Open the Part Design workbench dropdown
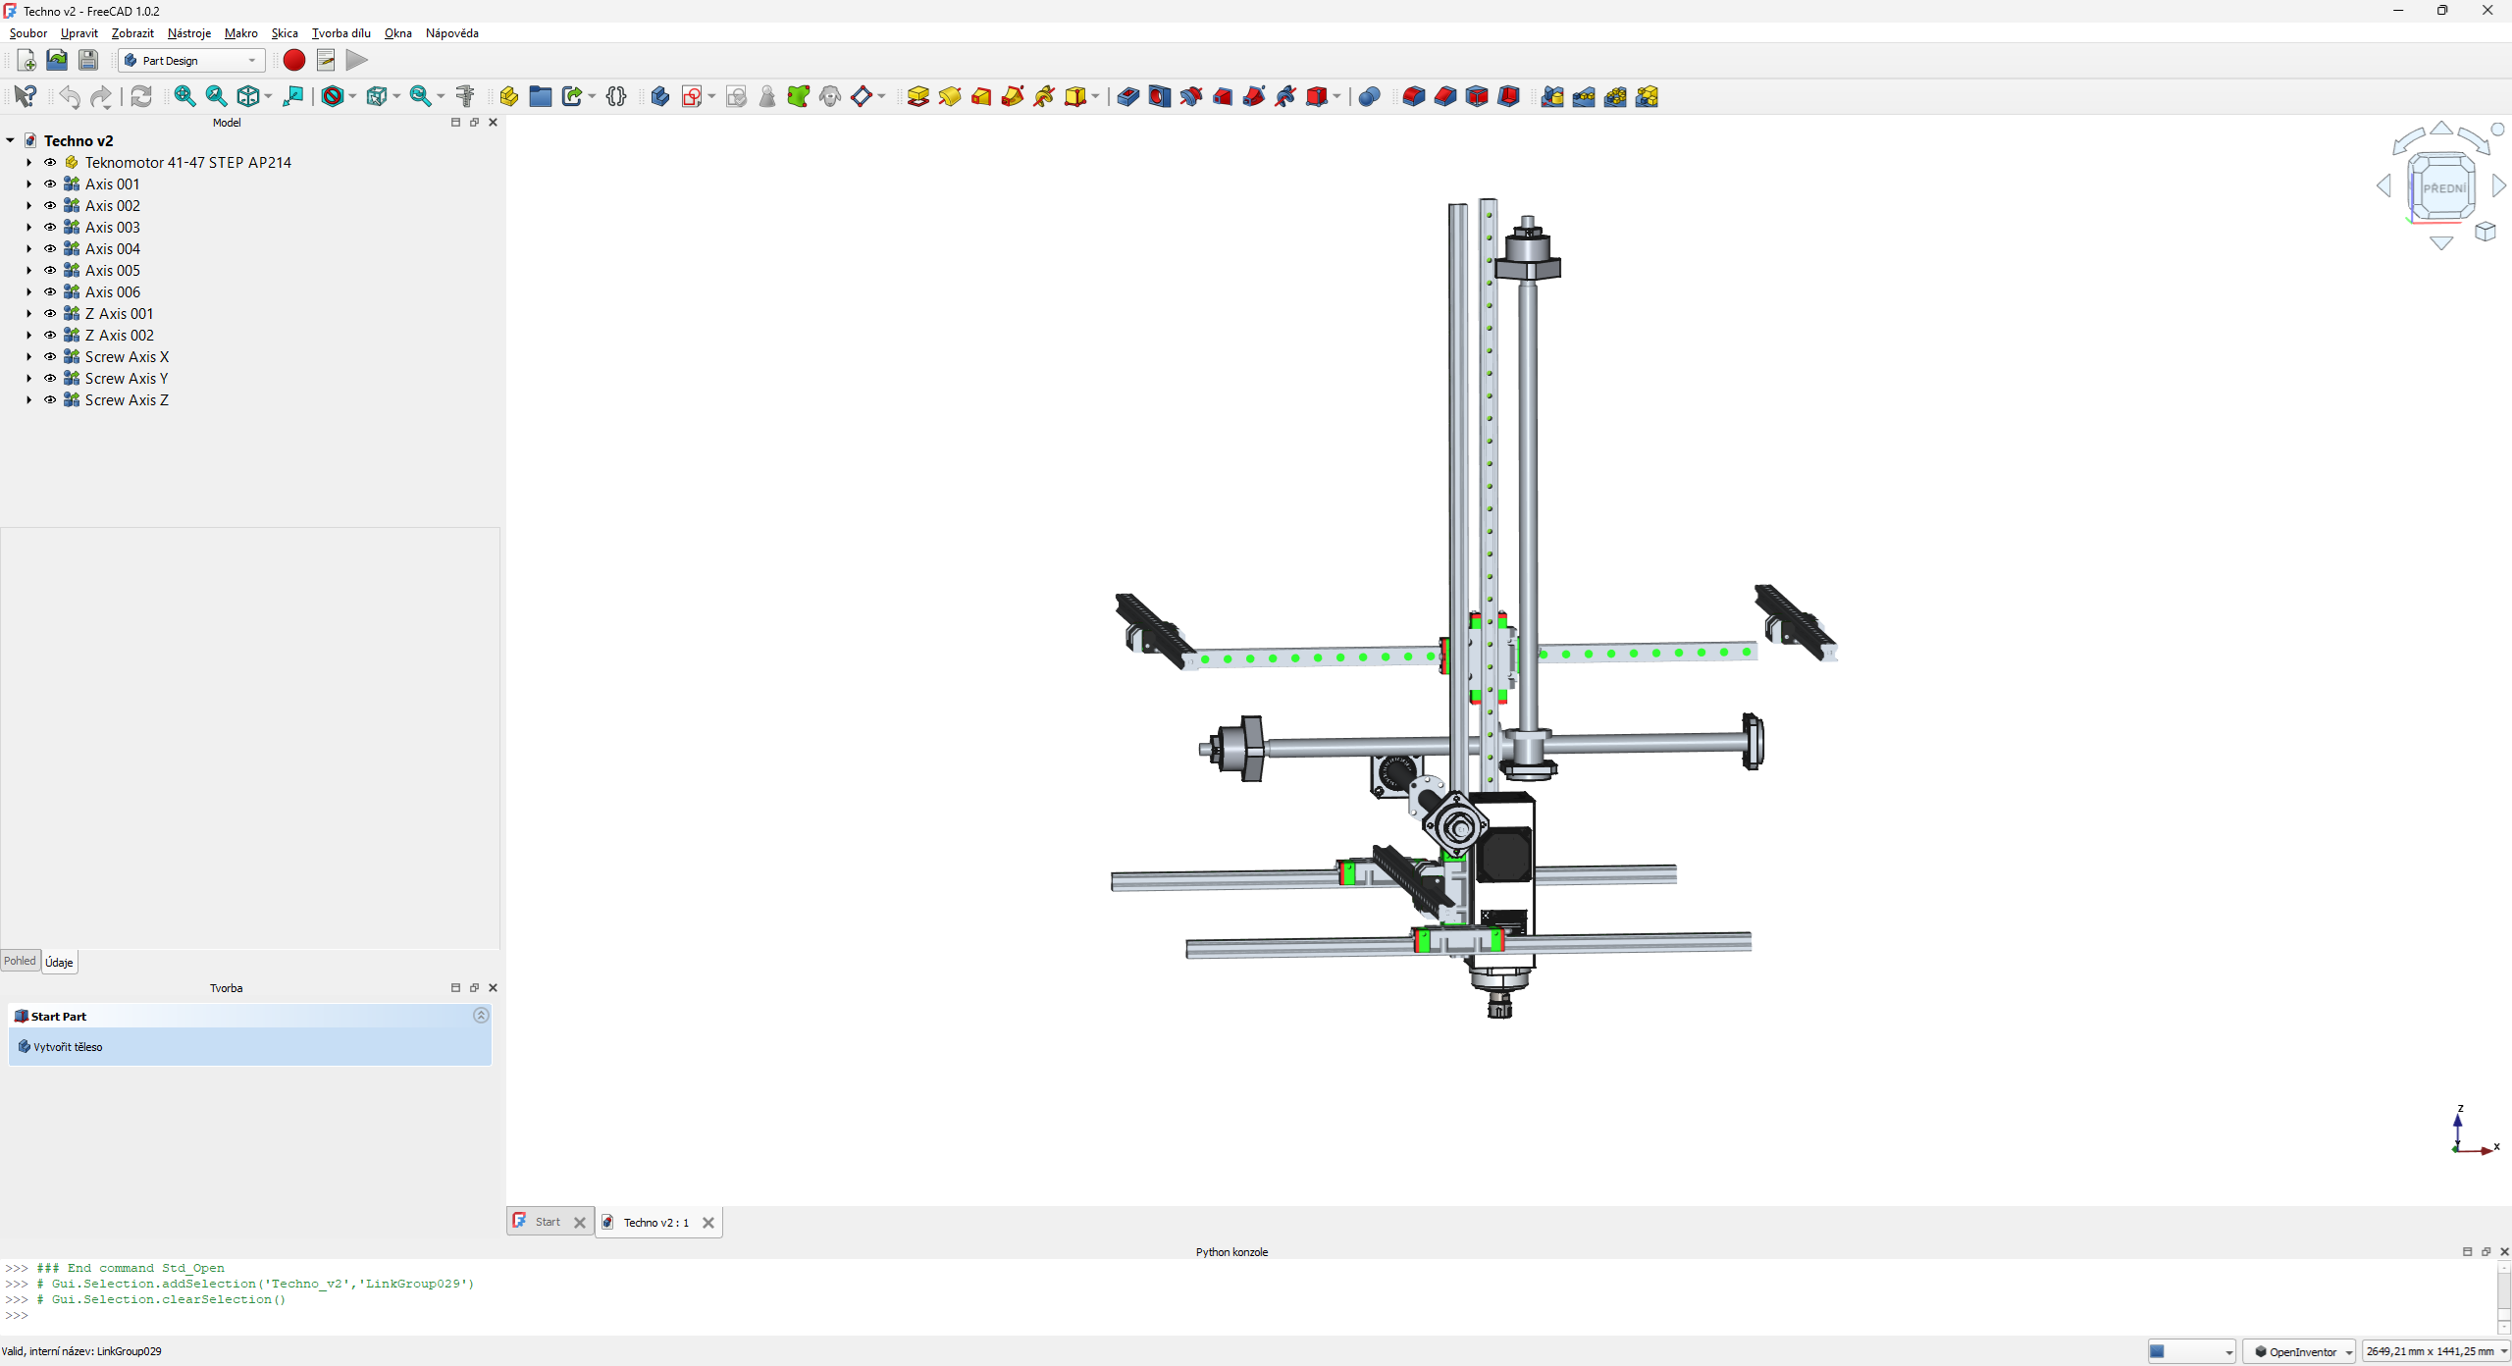This screenshot has width=2512, height=1366. click(x=192, y=61)
